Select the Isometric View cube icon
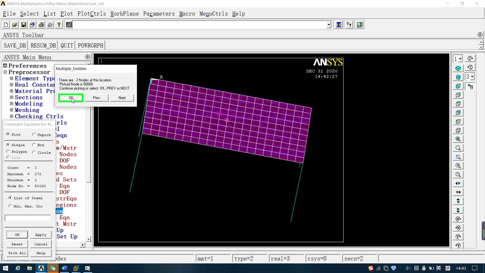The width and height of the screenshot is (485, 273). coord(458,68)
